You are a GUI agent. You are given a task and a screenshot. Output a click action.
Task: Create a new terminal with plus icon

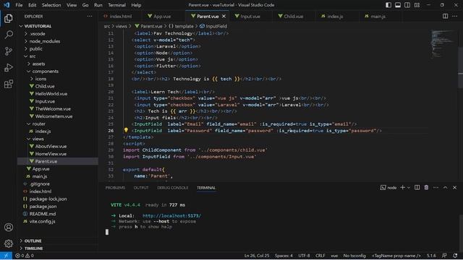[402, 188]
